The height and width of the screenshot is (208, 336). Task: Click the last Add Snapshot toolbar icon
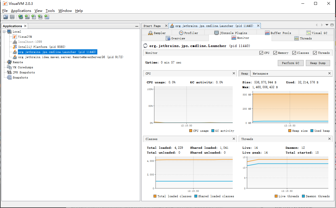(47, 17)
